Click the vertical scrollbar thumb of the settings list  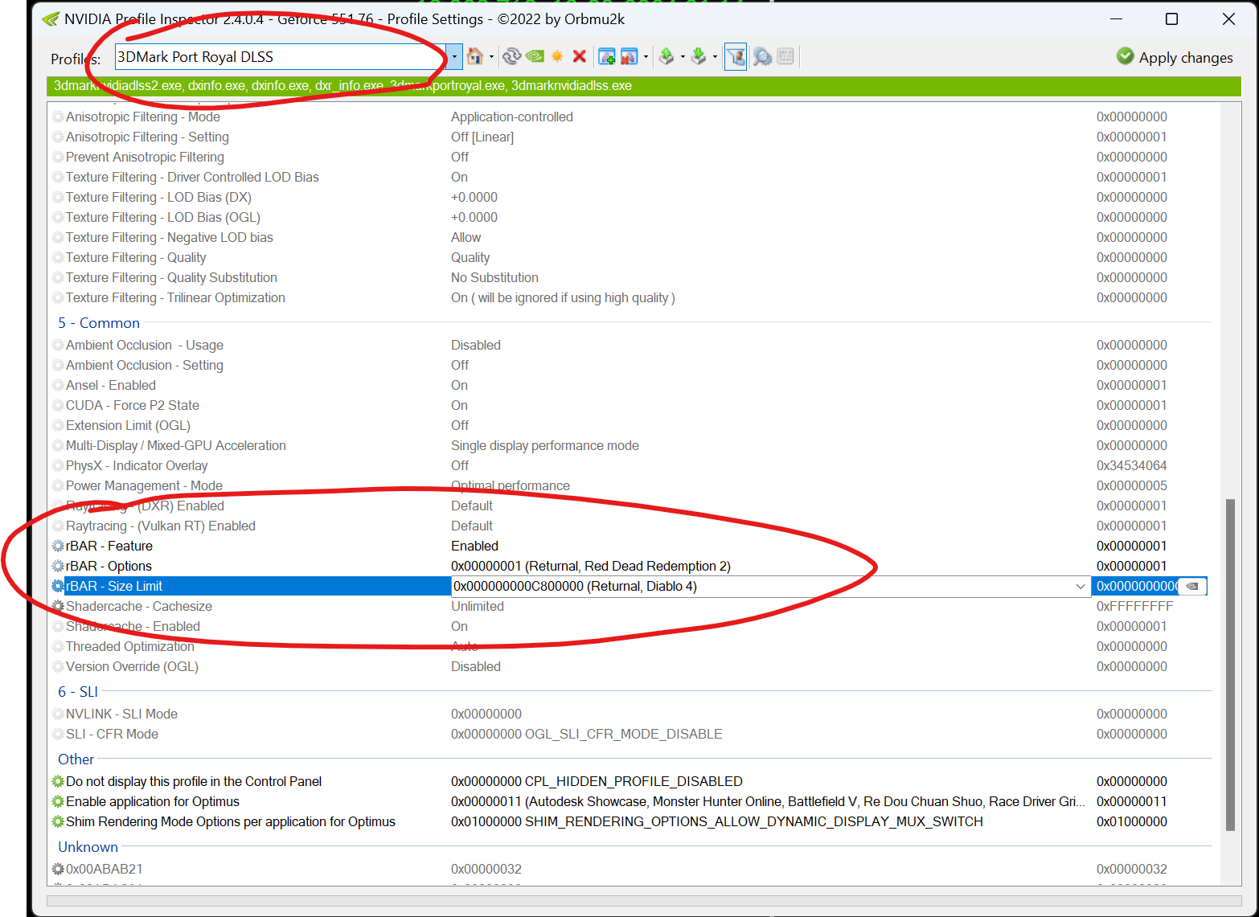pos(1229,665)
